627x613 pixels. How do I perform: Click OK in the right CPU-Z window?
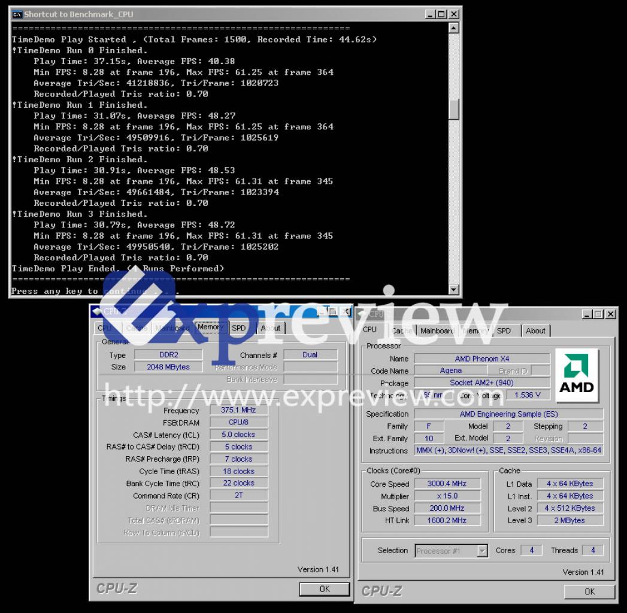click(589, 591)
